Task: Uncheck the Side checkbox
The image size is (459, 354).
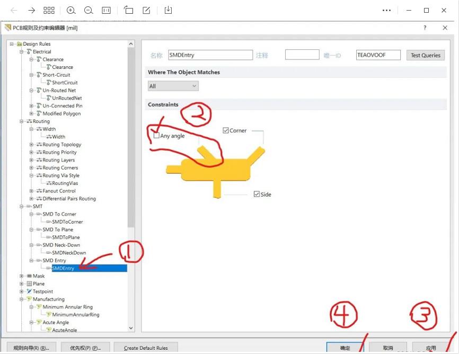Action: click(x=257, y=194)
